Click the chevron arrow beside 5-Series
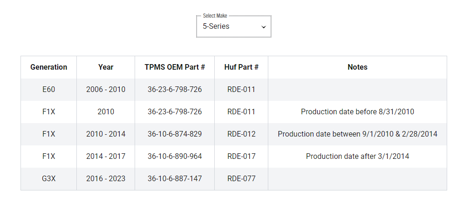 point(264,27)
